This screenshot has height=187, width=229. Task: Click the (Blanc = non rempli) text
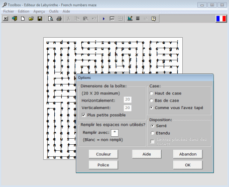(103, 140)
